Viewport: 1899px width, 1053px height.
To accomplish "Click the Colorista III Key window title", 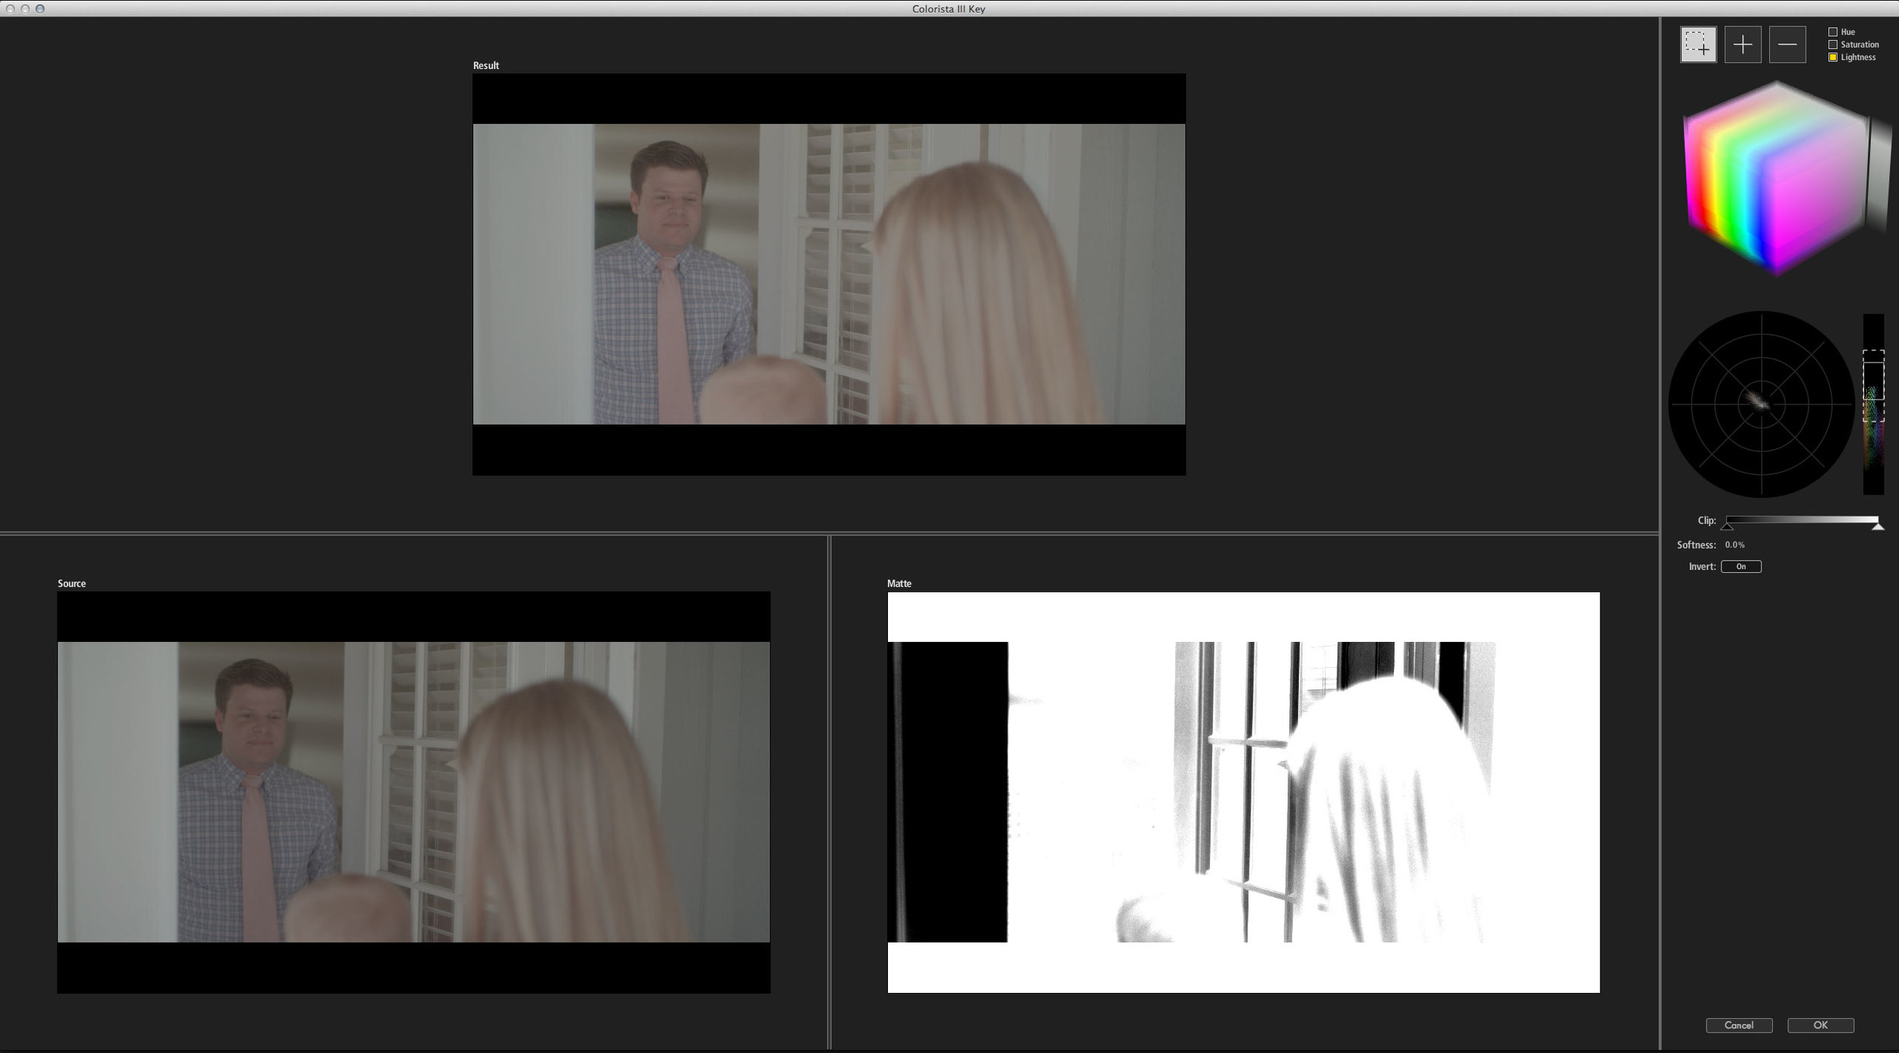I will click(x=949, y=9).
